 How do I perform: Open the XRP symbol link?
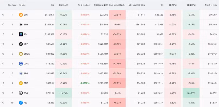[x=26, y=44]
